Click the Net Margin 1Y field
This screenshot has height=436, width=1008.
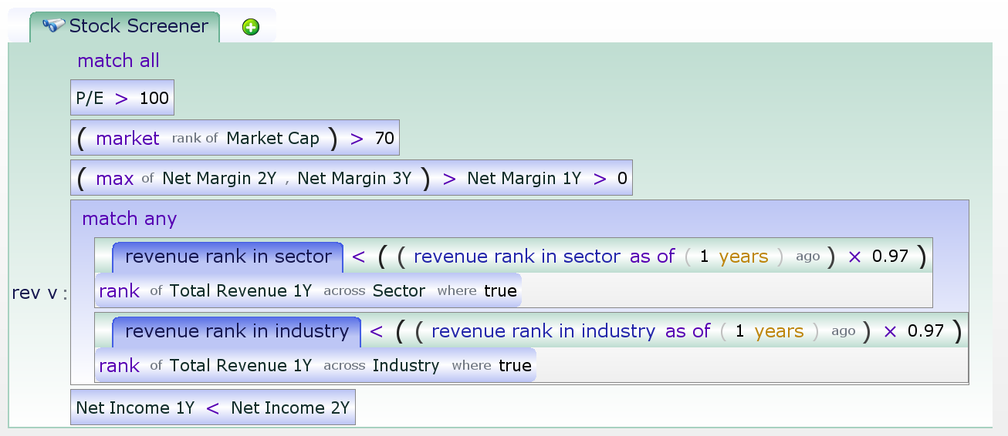[x=524, y=179]
